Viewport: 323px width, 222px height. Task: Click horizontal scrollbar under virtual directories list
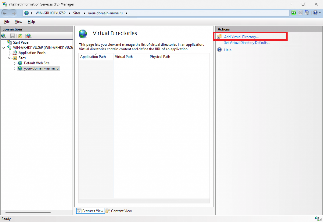(x=130, y=201)
